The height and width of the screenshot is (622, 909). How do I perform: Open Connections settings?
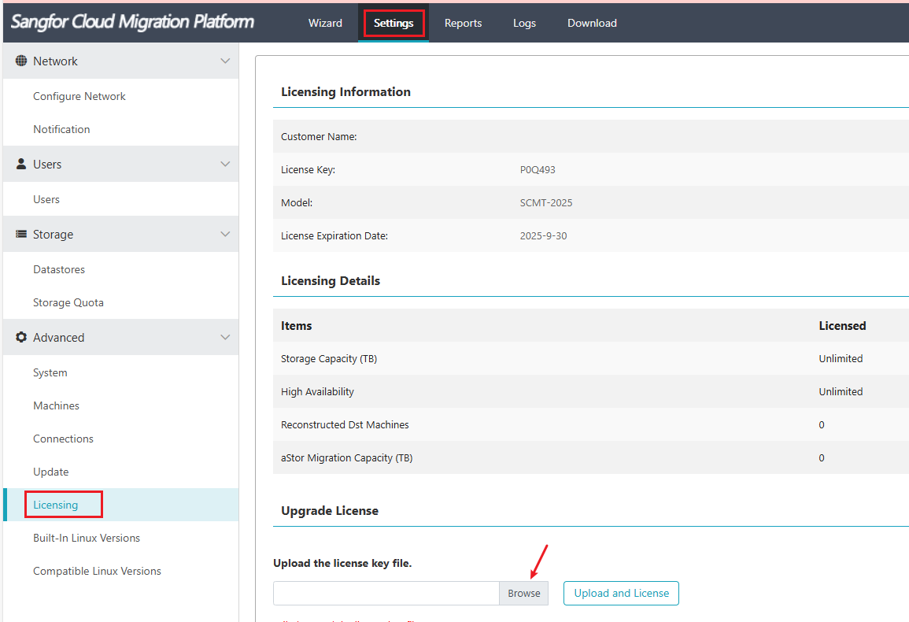(63, 439)
